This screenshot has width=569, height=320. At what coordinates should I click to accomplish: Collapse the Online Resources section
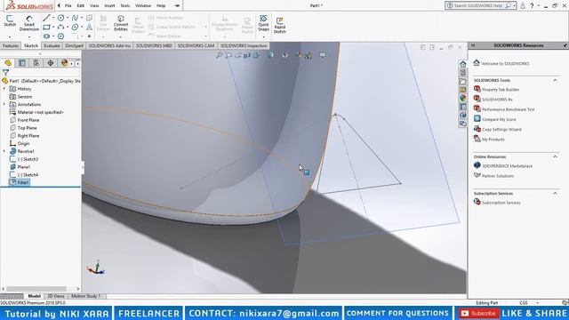coord(555,156)
